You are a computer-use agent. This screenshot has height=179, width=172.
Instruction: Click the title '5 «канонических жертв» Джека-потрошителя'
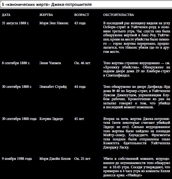point(47,5)
